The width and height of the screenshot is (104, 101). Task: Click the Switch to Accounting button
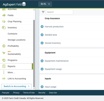coord(16,86)
